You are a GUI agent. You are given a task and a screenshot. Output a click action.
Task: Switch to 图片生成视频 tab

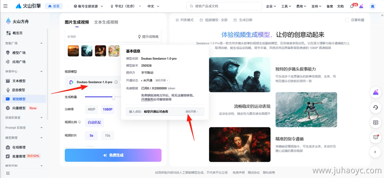point(77,22)
